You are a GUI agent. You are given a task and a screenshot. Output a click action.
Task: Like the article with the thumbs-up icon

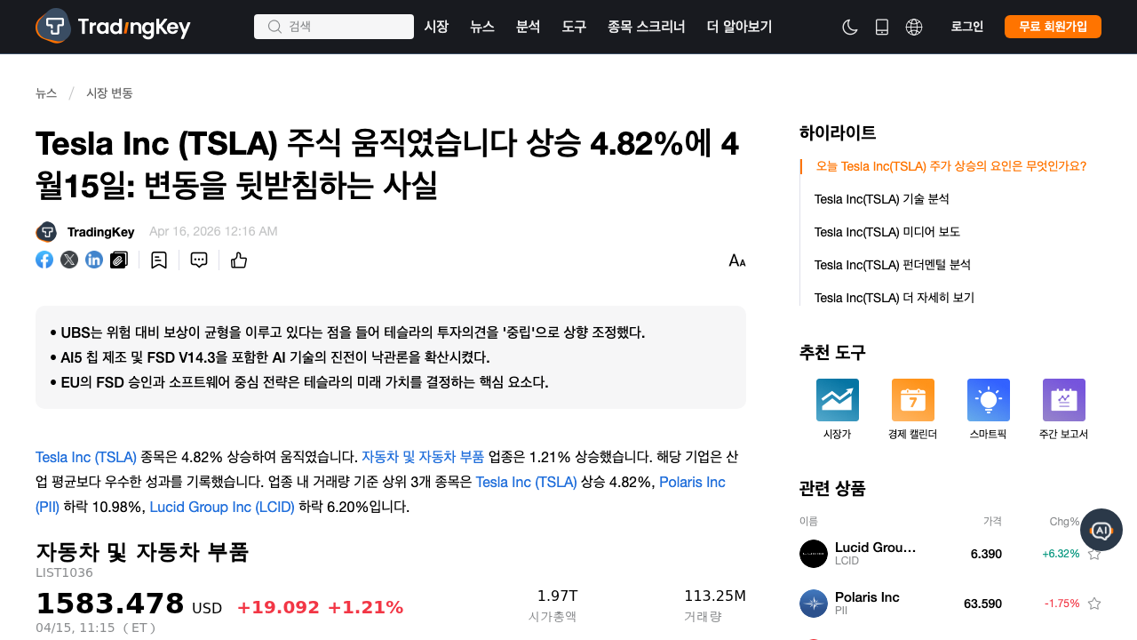coord(239,260)
